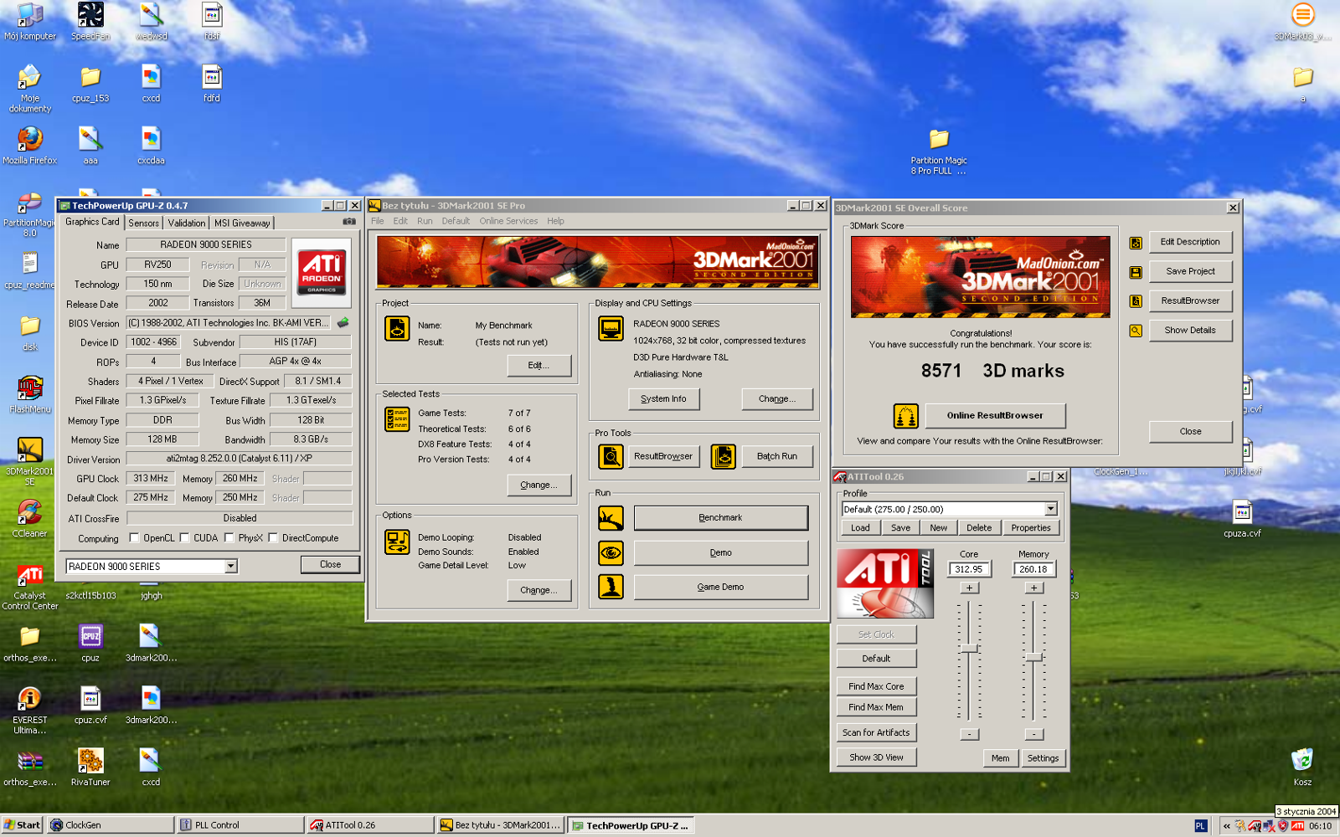
Task: Switch to the Sensors tab
Action: pos(143,223)
